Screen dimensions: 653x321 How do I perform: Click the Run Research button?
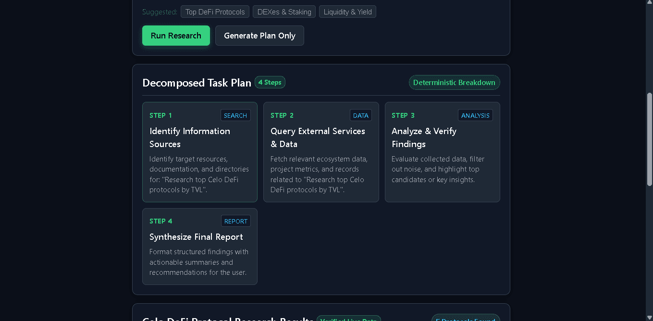pos(176,36)
